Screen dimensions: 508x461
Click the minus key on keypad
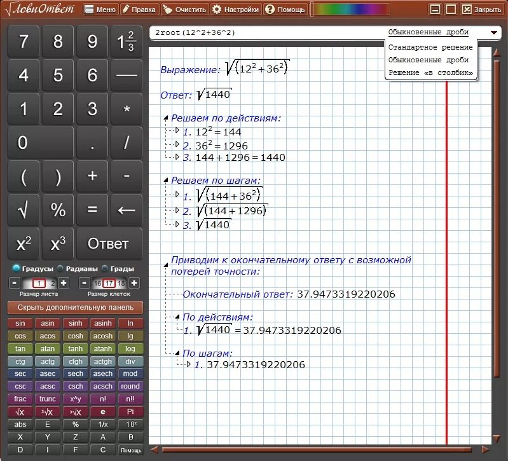point(127,176)
